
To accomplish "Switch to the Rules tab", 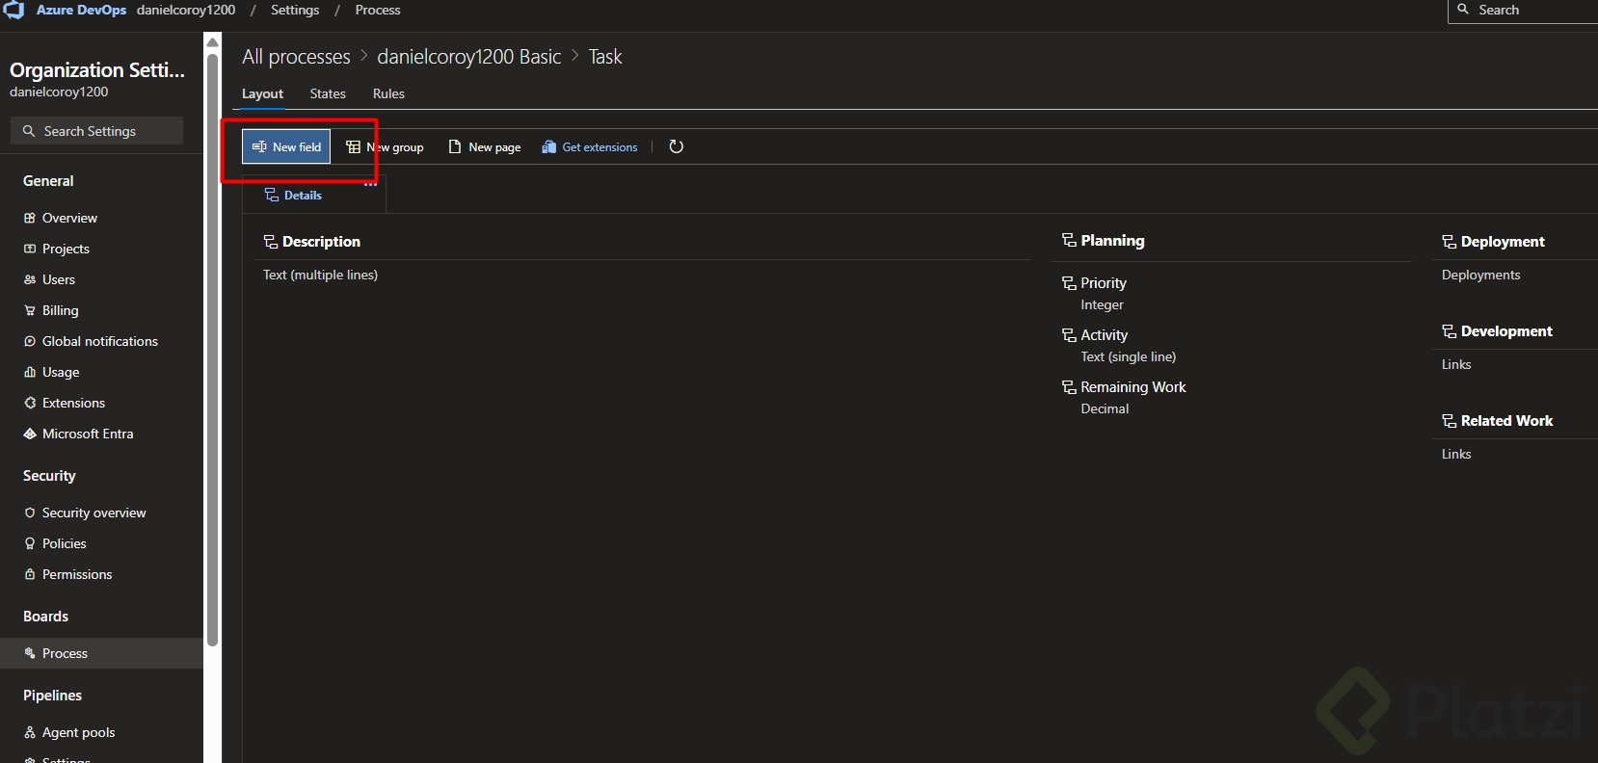I will pyautogui.click(x=388, y=93).
